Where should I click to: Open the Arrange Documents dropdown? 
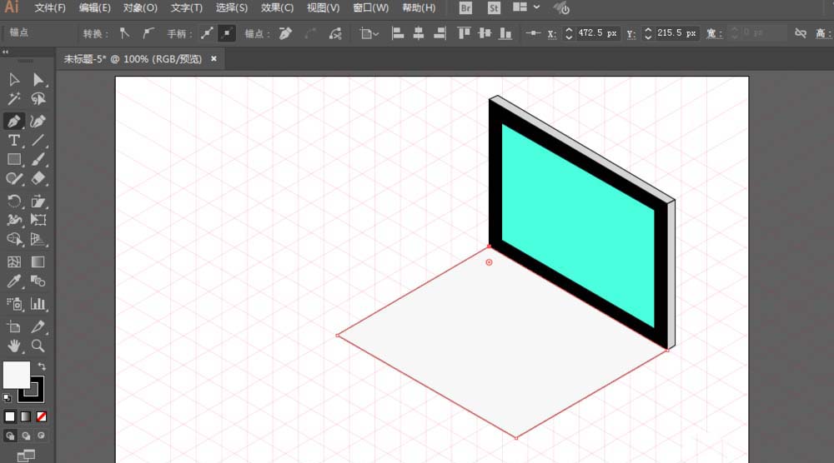(x=526, y=7)
